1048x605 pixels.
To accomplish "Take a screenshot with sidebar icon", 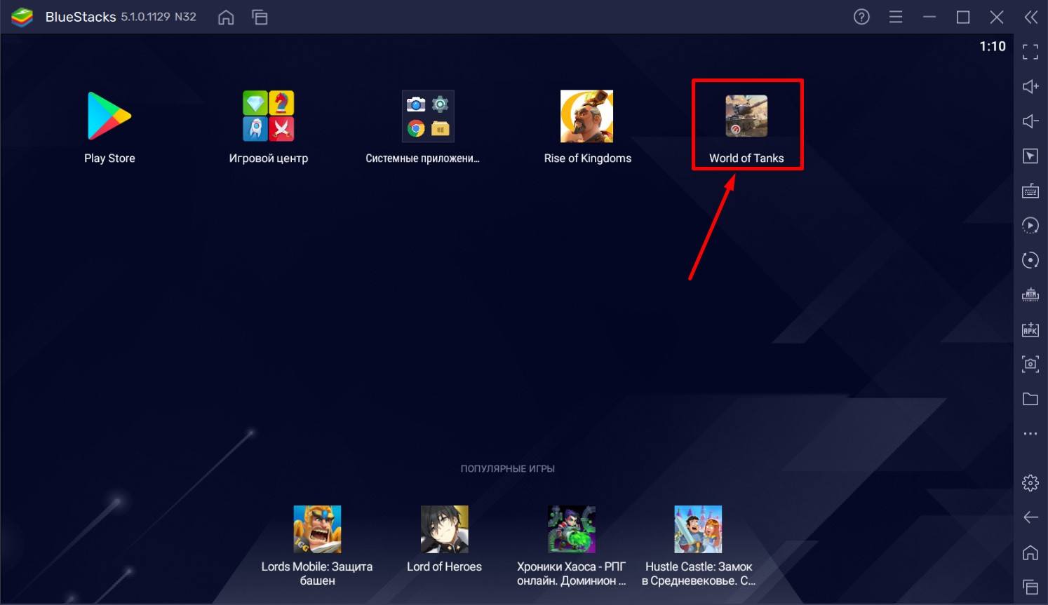I will 1030,364.
